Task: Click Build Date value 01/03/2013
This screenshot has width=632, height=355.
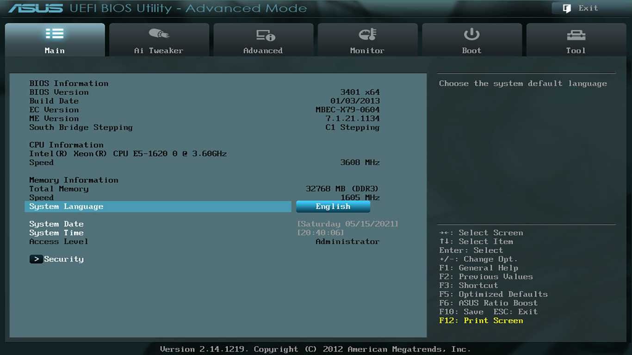Action: (x=355, y=101)
